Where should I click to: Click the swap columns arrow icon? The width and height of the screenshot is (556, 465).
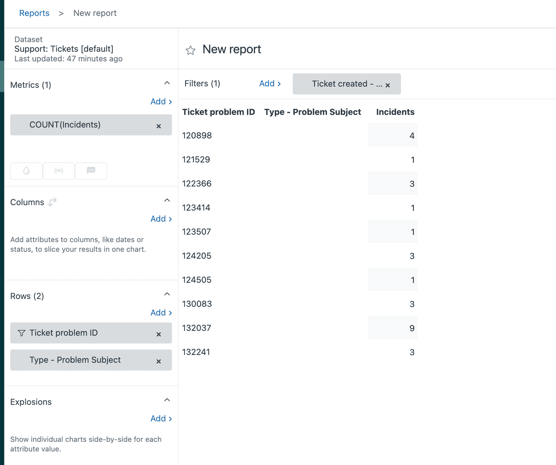pyautogui.click(x=52, y=202)
